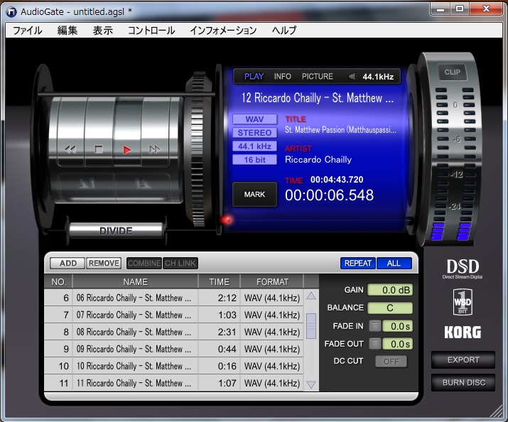Click the rewind transport button
The height and width of the screenshot is (422, 508).
pyautogui.click(x=70, y=149)
